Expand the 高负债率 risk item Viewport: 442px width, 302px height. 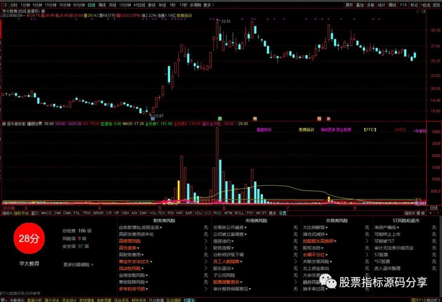129,248
